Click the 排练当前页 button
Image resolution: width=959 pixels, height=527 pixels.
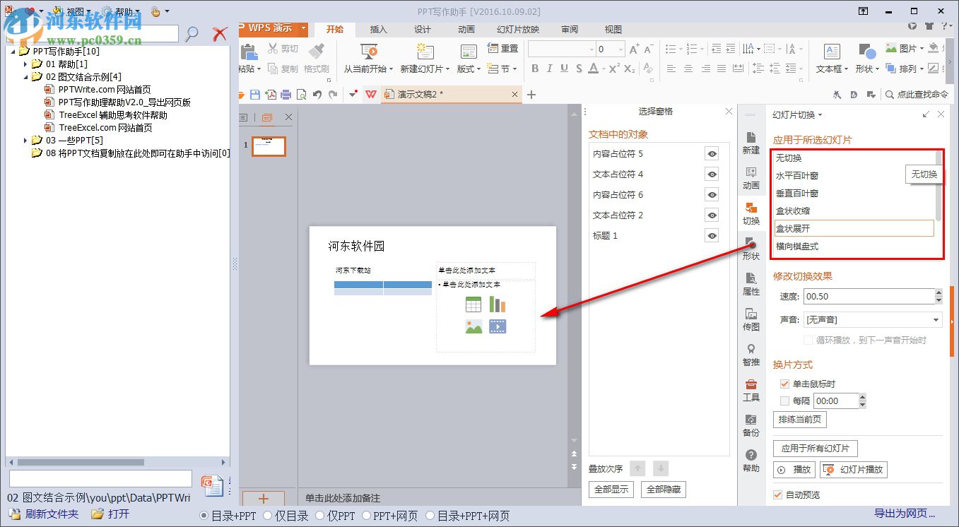pyautogui.click(x=800, y=420)
